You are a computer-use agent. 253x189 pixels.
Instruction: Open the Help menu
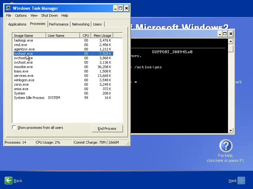point(65,15)
